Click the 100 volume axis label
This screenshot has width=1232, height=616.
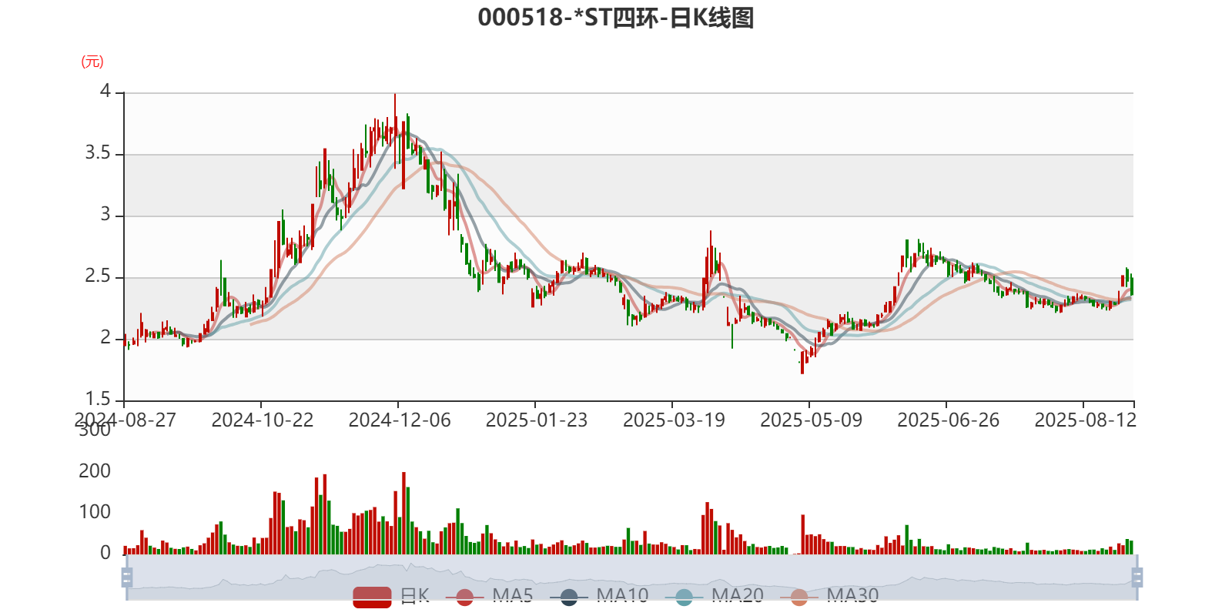95,512
